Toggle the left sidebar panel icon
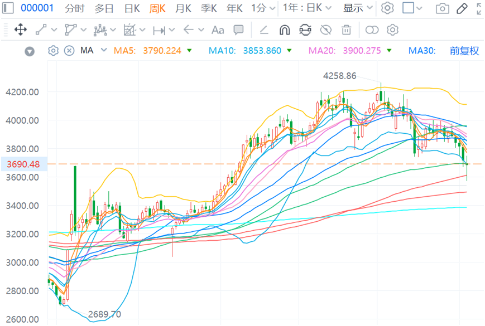Image resolution: width=485 pixels, height=326 pixels. tap(8, 8)
